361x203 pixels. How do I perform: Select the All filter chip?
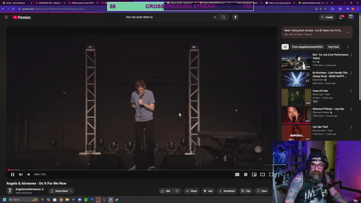285,47
